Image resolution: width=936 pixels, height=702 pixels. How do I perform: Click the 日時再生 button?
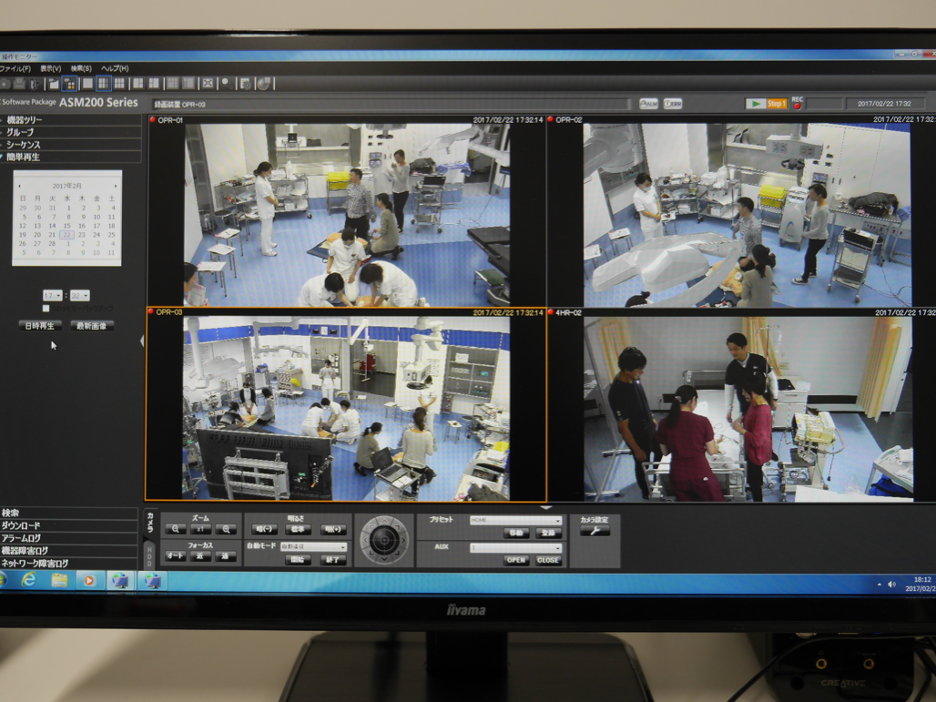(x=40, y=326)
